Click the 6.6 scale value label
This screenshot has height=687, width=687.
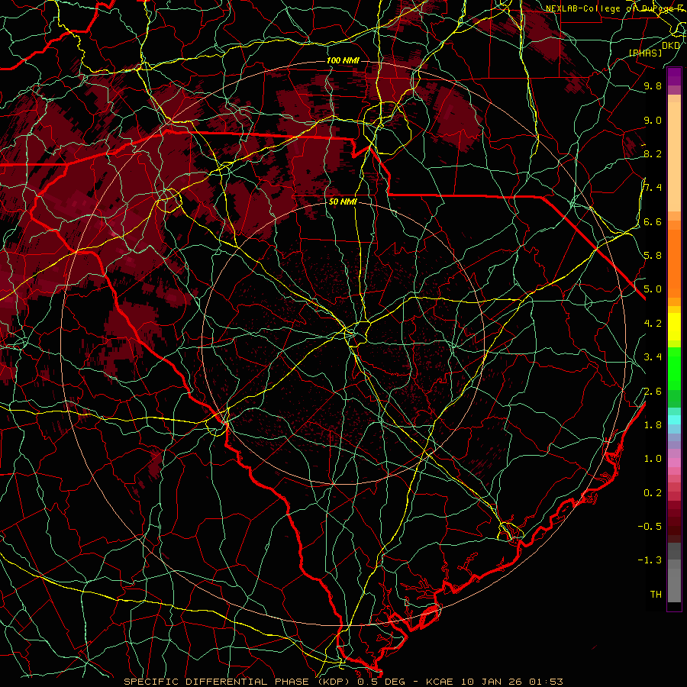[653, 221]
